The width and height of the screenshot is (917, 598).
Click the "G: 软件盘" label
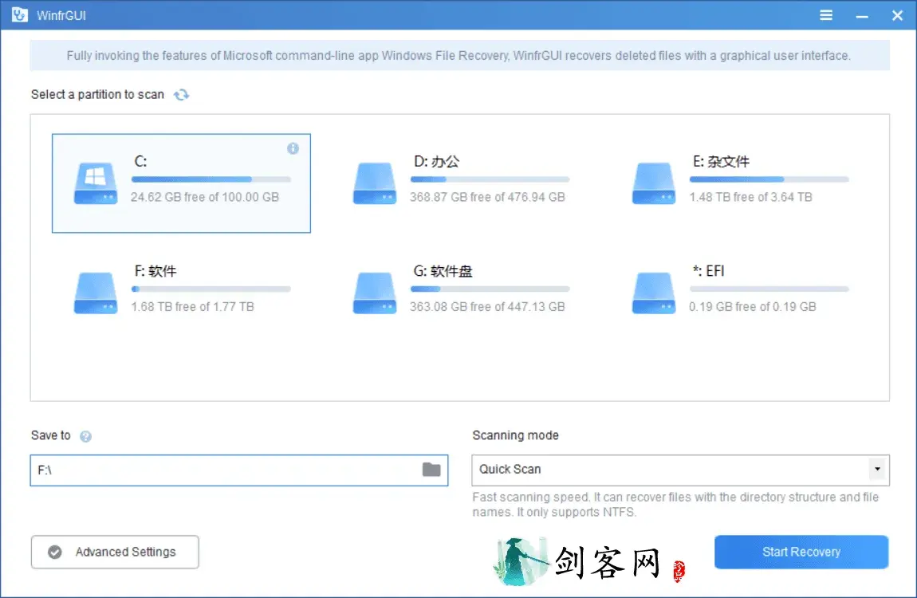(x=443, y=270)
